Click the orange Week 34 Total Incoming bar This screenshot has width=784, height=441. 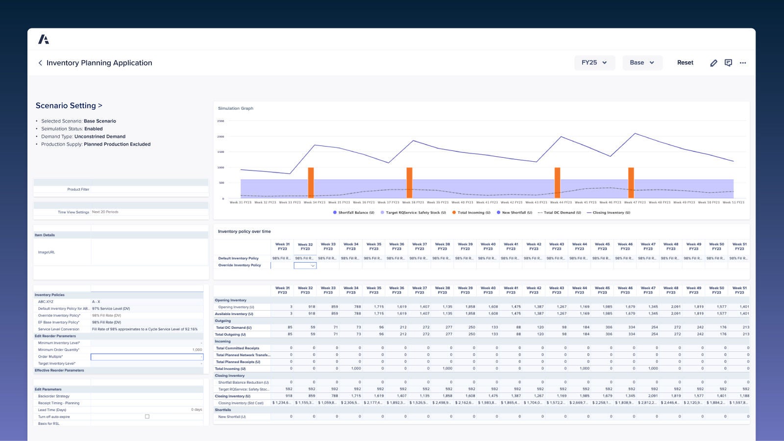click(311, 183)
